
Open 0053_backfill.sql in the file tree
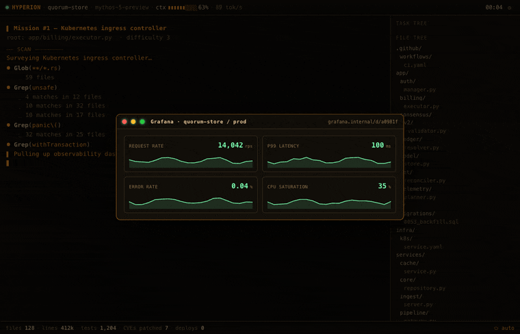[x=431, y=222]
